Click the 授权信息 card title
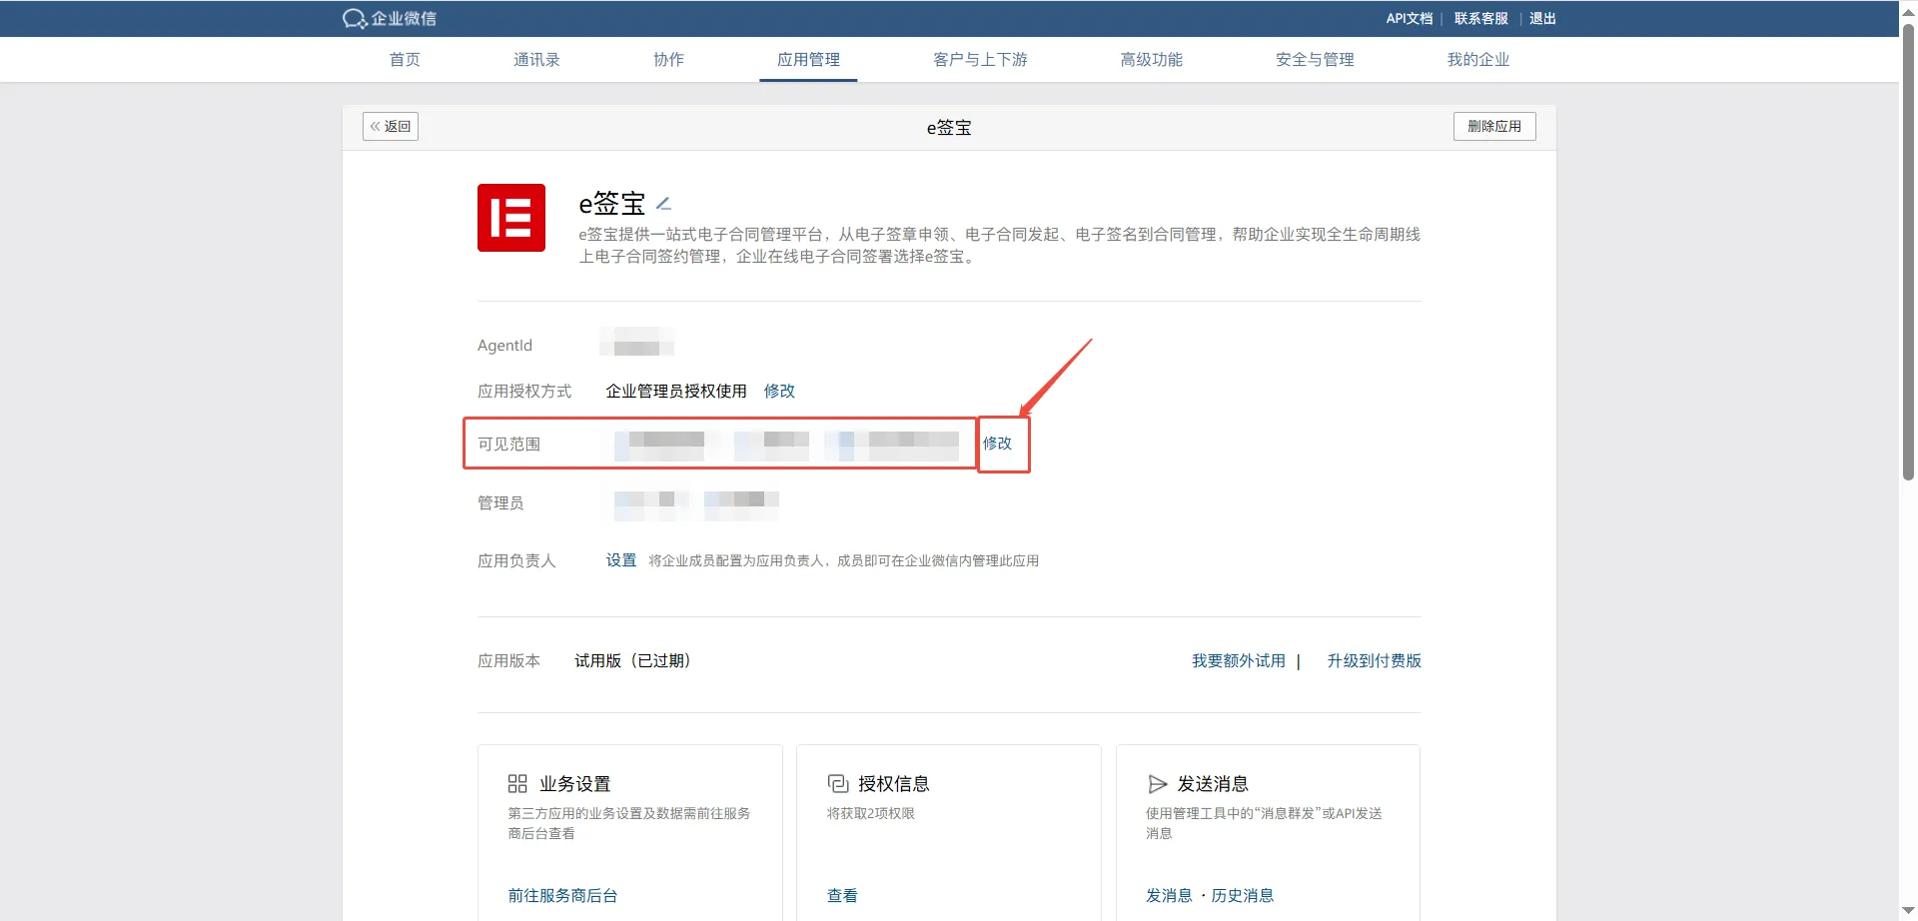The height and width of the screenshot is (921, 1918). 894,783
